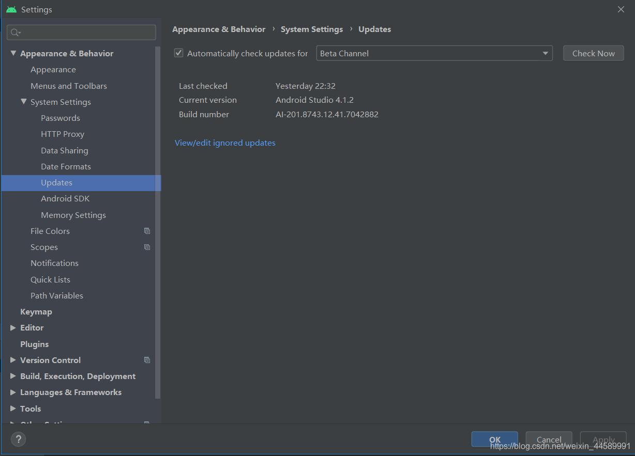Viewport: 635px width, 456px height.
Task: Click Check Now button
Action: pyautogui.click(x=594, y=53)
